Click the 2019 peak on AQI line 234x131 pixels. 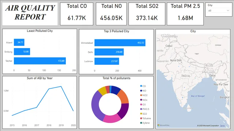tap(61, 86)
